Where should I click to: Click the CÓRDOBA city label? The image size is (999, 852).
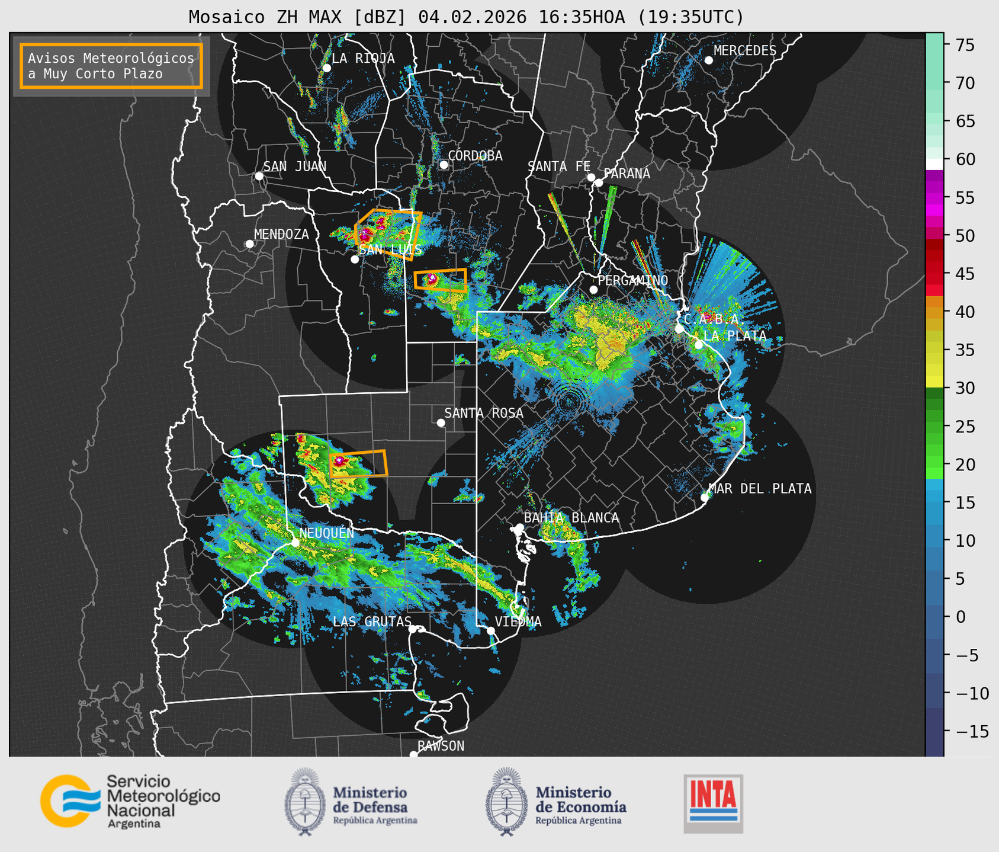click(475, 156)
